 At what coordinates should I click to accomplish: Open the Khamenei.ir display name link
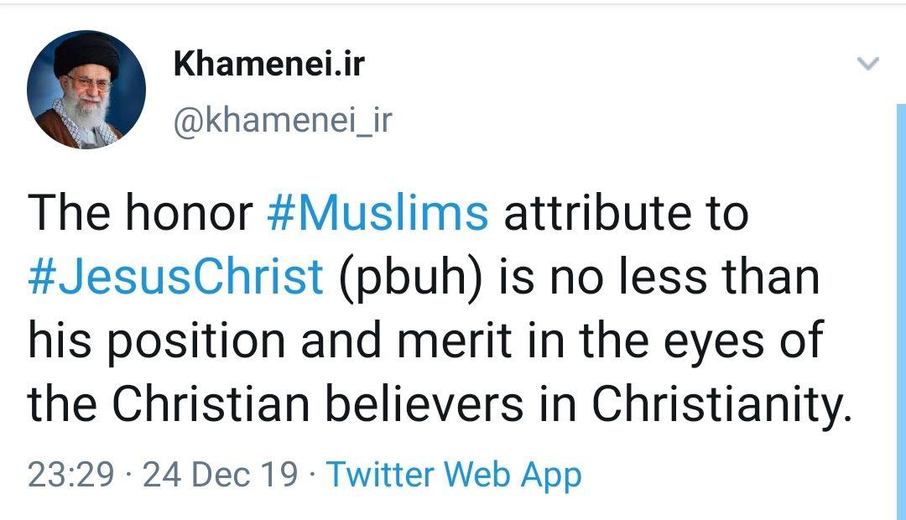(x=269, y=64)
